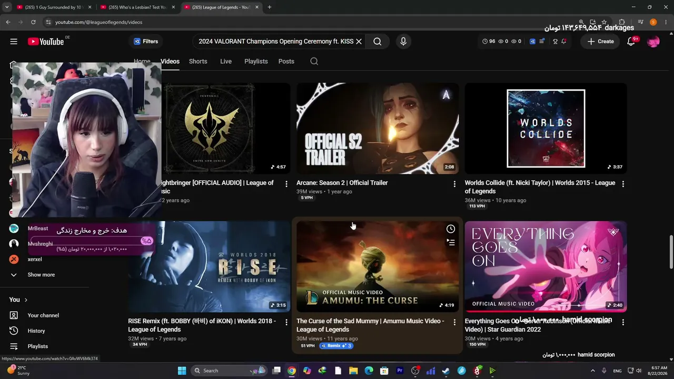Reload the page in Chrome
The width and height of the screenshot is (674, 379).
tap(33, 22)
